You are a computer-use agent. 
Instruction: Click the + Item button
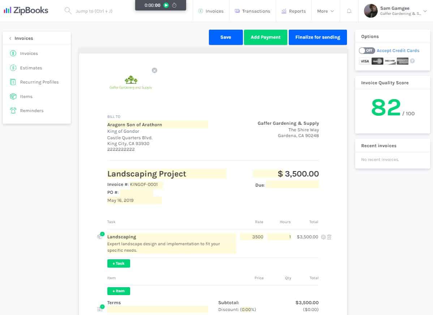coord(119,291)
